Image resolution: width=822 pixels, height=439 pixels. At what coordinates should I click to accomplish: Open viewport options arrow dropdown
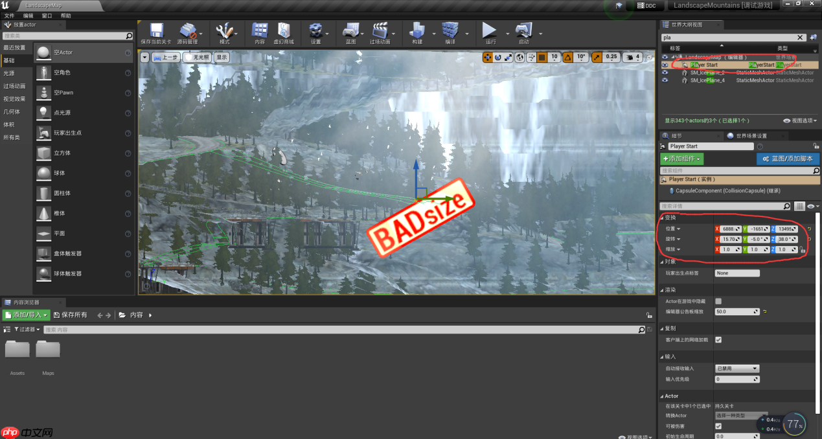click(144, 57)
